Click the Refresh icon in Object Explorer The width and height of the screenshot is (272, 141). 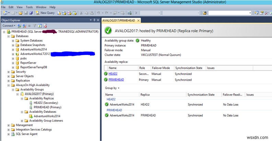[x=40, y=26]
